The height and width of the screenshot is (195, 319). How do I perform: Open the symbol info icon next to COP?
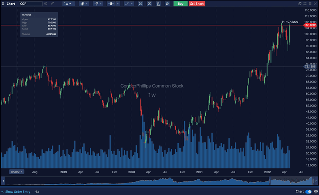coord(46,4)
